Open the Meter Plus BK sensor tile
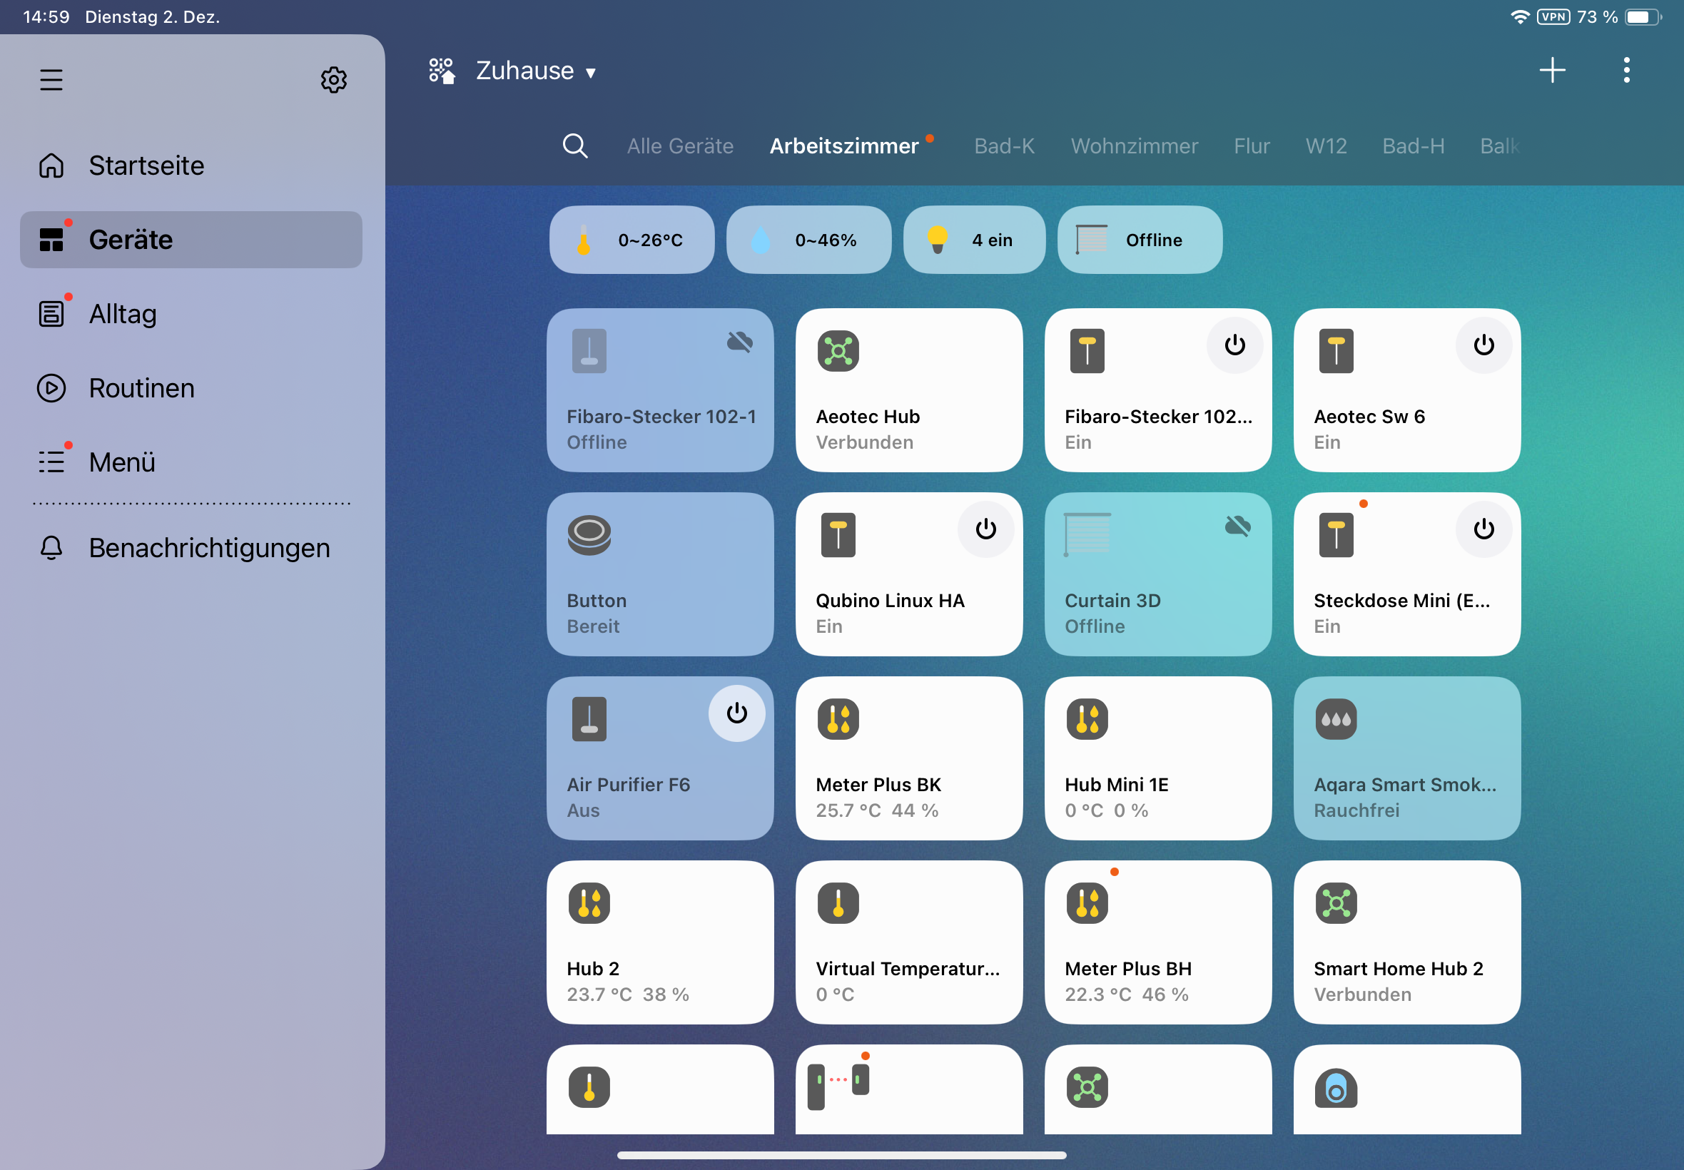This screenshot has width=1684, height=1170. click(x=908, y=758)
